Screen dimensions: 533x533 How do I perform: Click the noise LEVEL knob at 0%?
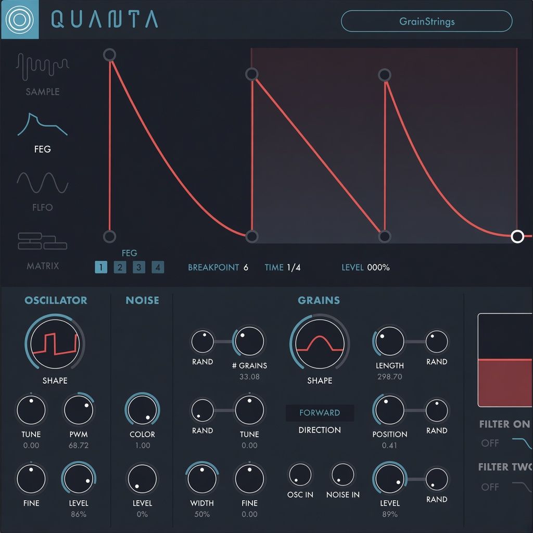click(143, 478)
